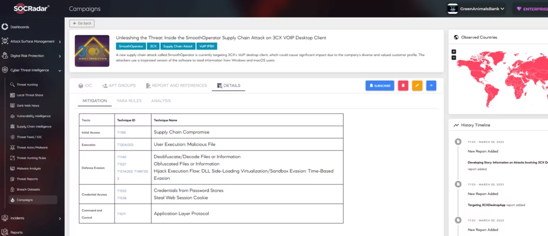Screen dimensions: 548x236
Task: Open Vulnerability Intelligence icon
Action: [x=13, y=116]
